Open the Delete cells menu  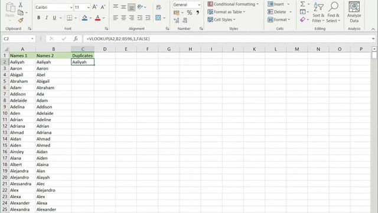tap(279, 12)
